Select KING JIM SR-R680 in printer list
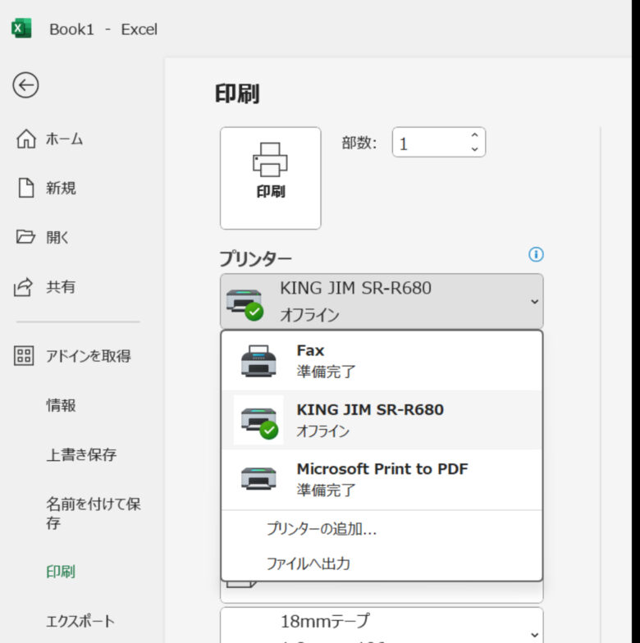Viewport: 640px width, 643px height. [x=382, y=420]
